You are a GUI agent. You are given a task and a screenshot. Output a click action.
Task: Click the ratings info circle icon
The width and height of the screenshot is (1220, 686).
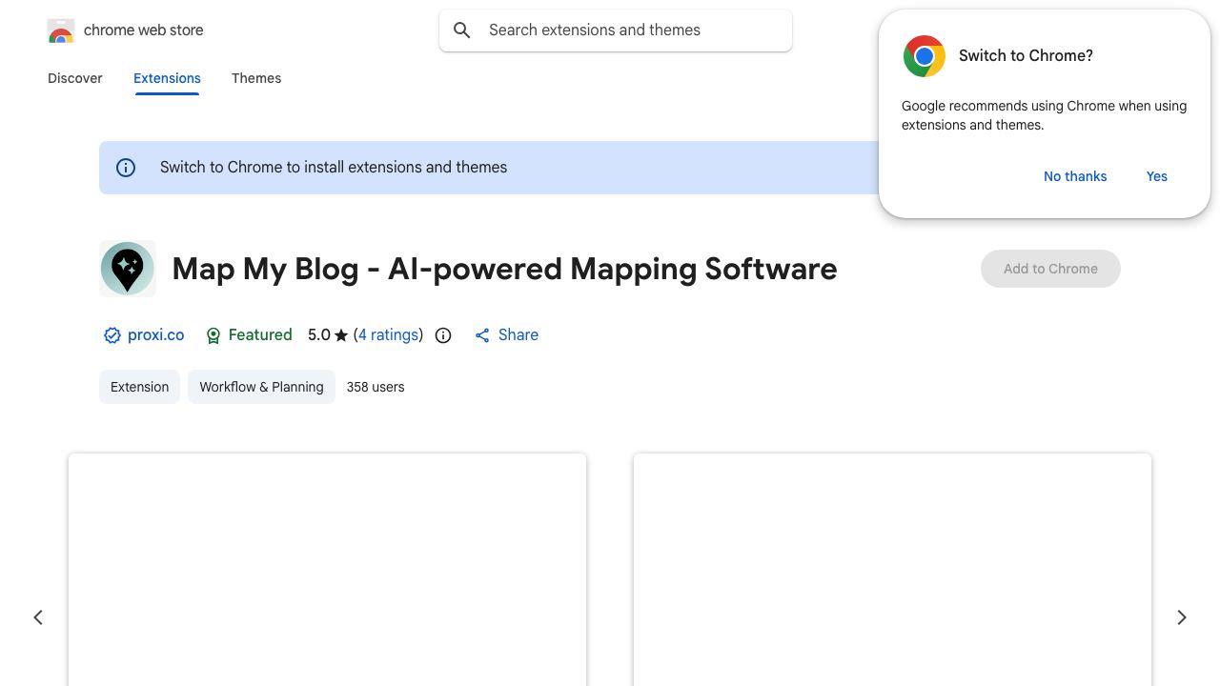(x=443, y=335)
